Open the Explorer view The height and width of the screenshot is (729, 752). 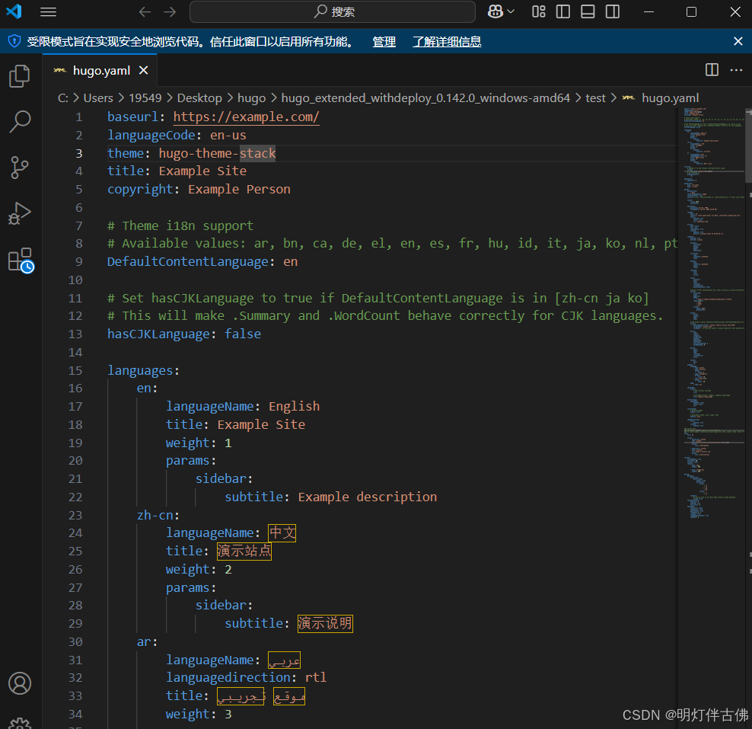(20, 76)
